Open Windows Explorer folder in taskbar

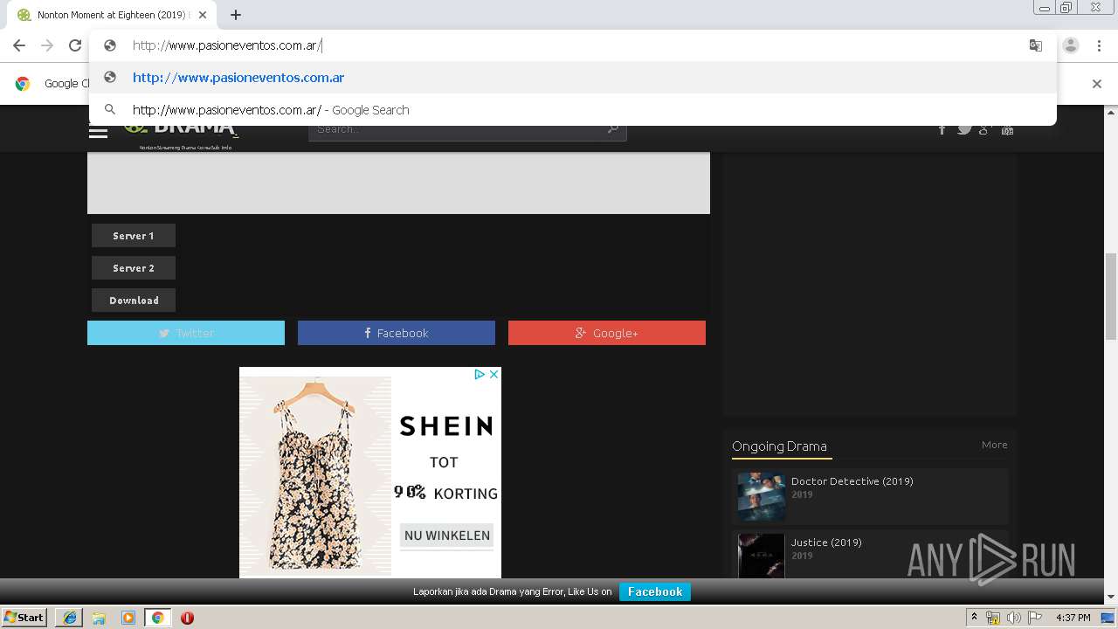pyautogui.click(x=99, y=618)
